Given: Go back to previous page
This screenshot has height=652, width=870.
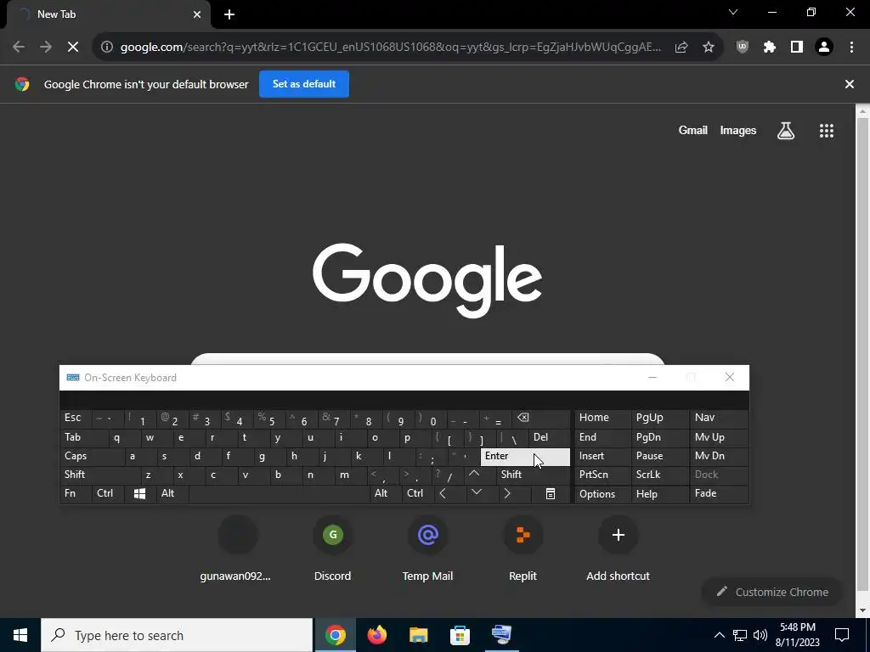Looking at the screenshot, I should point(19,48).
